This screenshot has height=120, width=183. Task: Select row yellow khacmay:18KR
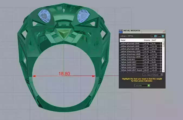coord(141,57)
